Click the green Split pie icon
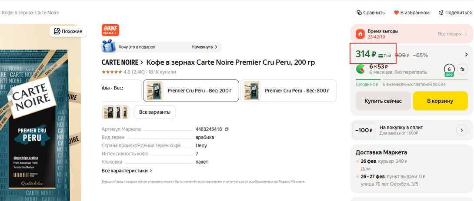 coord(361,69)
